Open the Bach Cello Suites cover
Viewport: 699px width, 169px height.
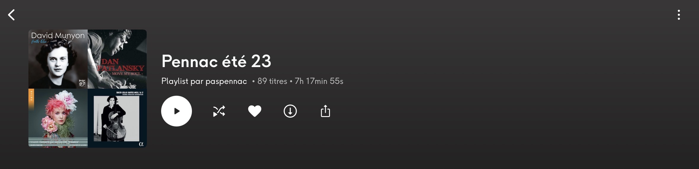click(x=117, y=118)
